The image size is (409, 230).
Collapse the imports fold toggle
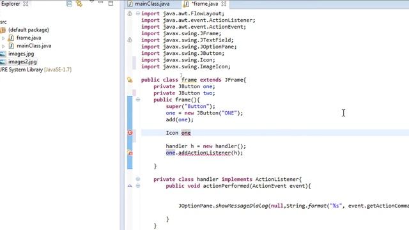click(x=138, y=13)
